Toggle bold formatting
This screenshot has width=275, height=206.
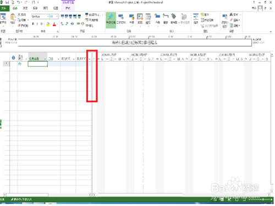point(33,24)
